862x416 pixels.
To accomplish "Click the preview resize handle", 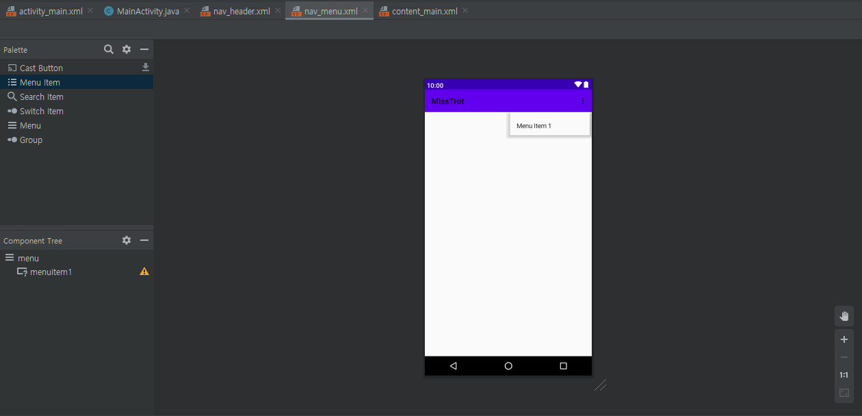I will click(x=601, y=385).
